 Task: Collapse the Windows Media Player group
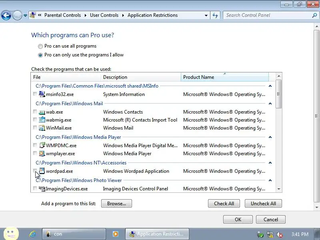click(270, 137)
